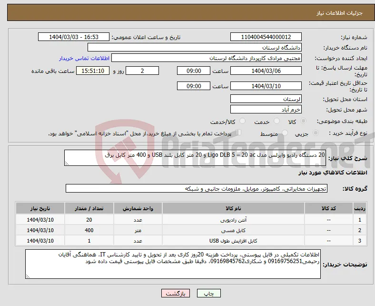Click the quantity cell showing 400
Image resolution: width=375 pixels, height=306 pixels.
coord(89,230)
